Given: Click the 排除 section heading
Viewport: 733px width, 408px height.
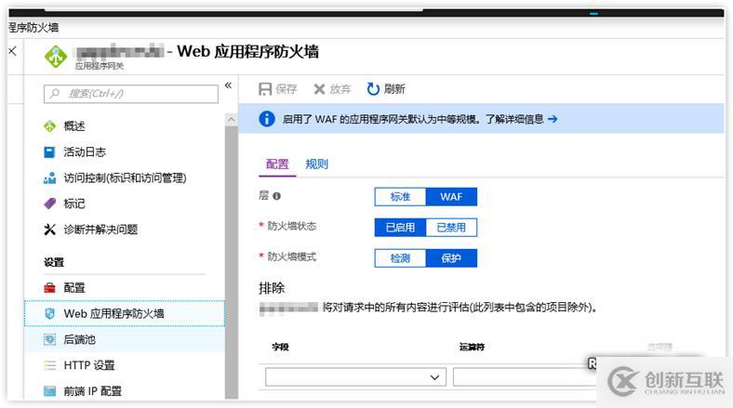Looking at the screenshot, I should pos(272,288).
